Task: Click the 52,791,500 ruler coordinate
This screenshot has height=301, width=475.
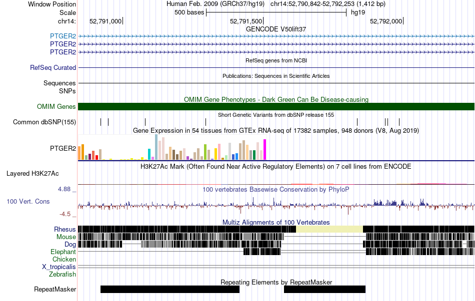Action: click(246, 21)
